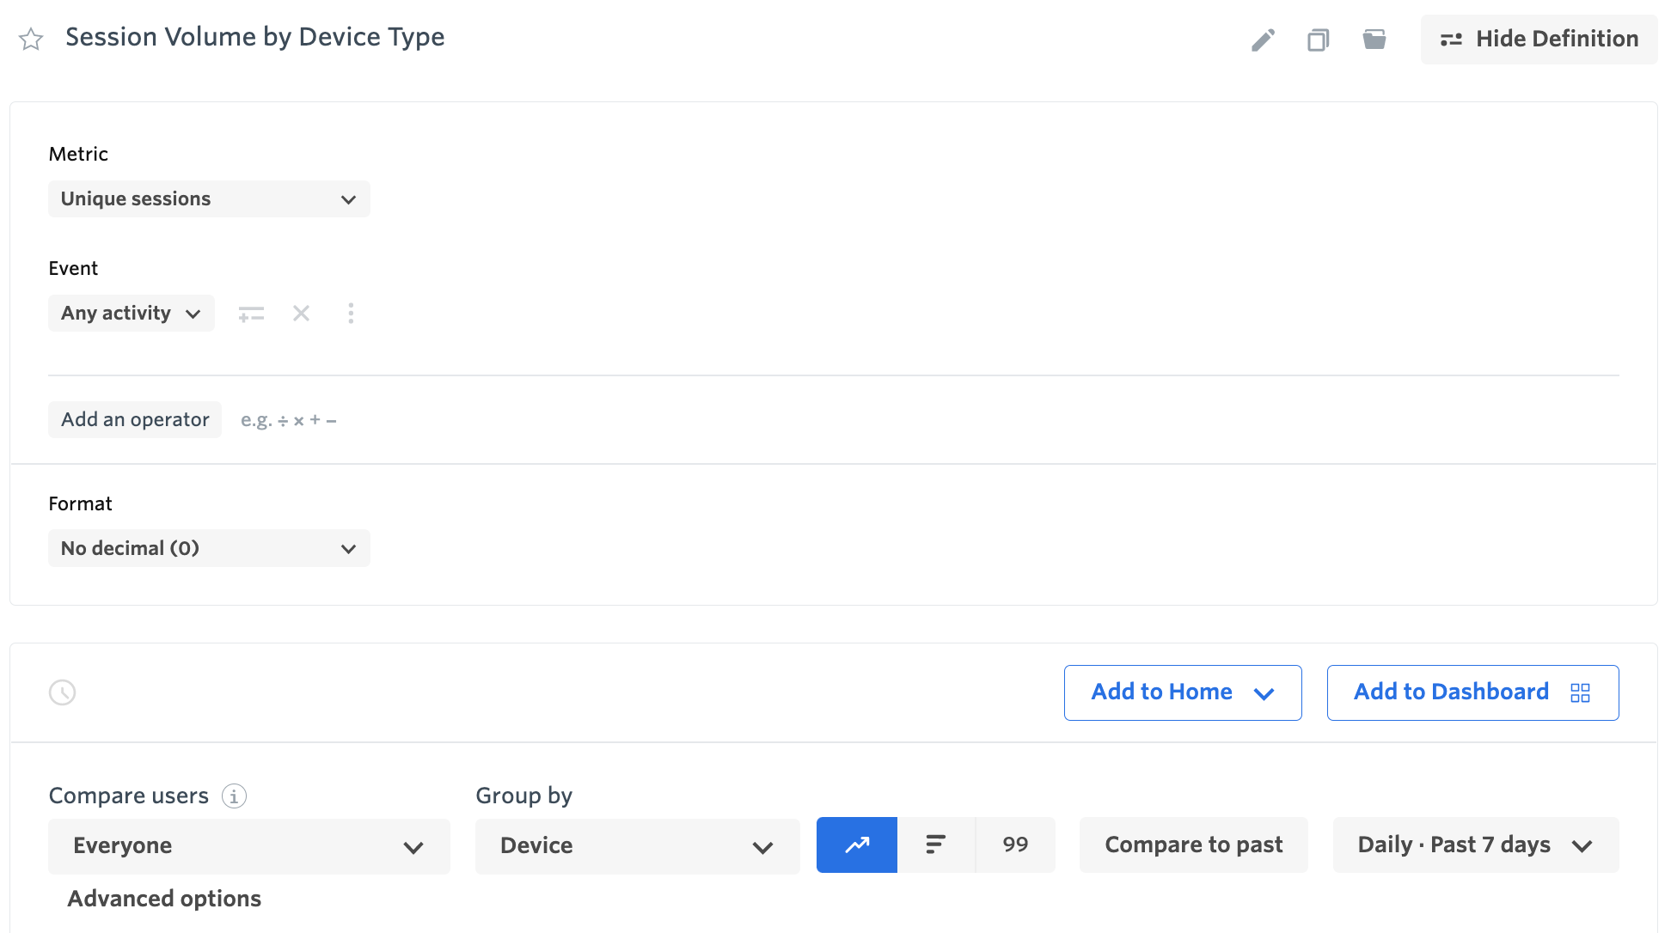The width and height of the screenshot is (1671, 933).
Task: Expand the No decimal format dropdown
Action: [x=209, y=548]
